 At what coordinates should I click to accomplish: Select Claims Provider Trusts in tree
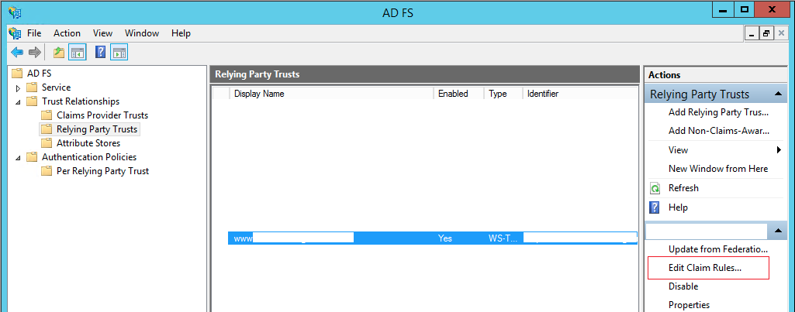coord(102,115)
